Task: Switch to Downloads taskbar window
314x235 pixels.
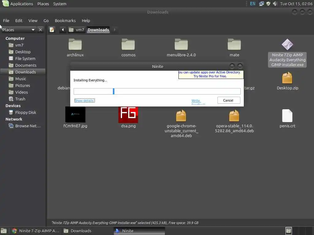Action: pos(87,231)
